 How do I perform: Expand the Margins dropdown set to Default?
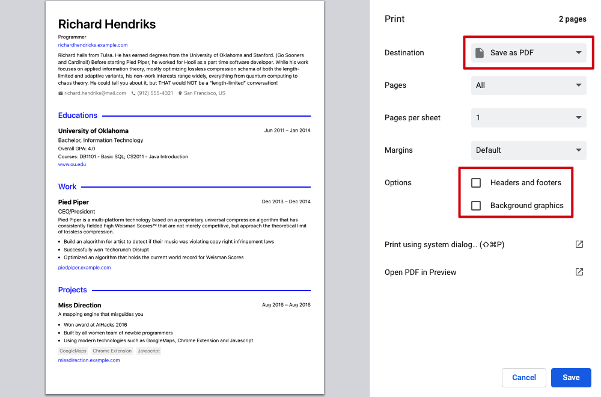coord(528,150)
